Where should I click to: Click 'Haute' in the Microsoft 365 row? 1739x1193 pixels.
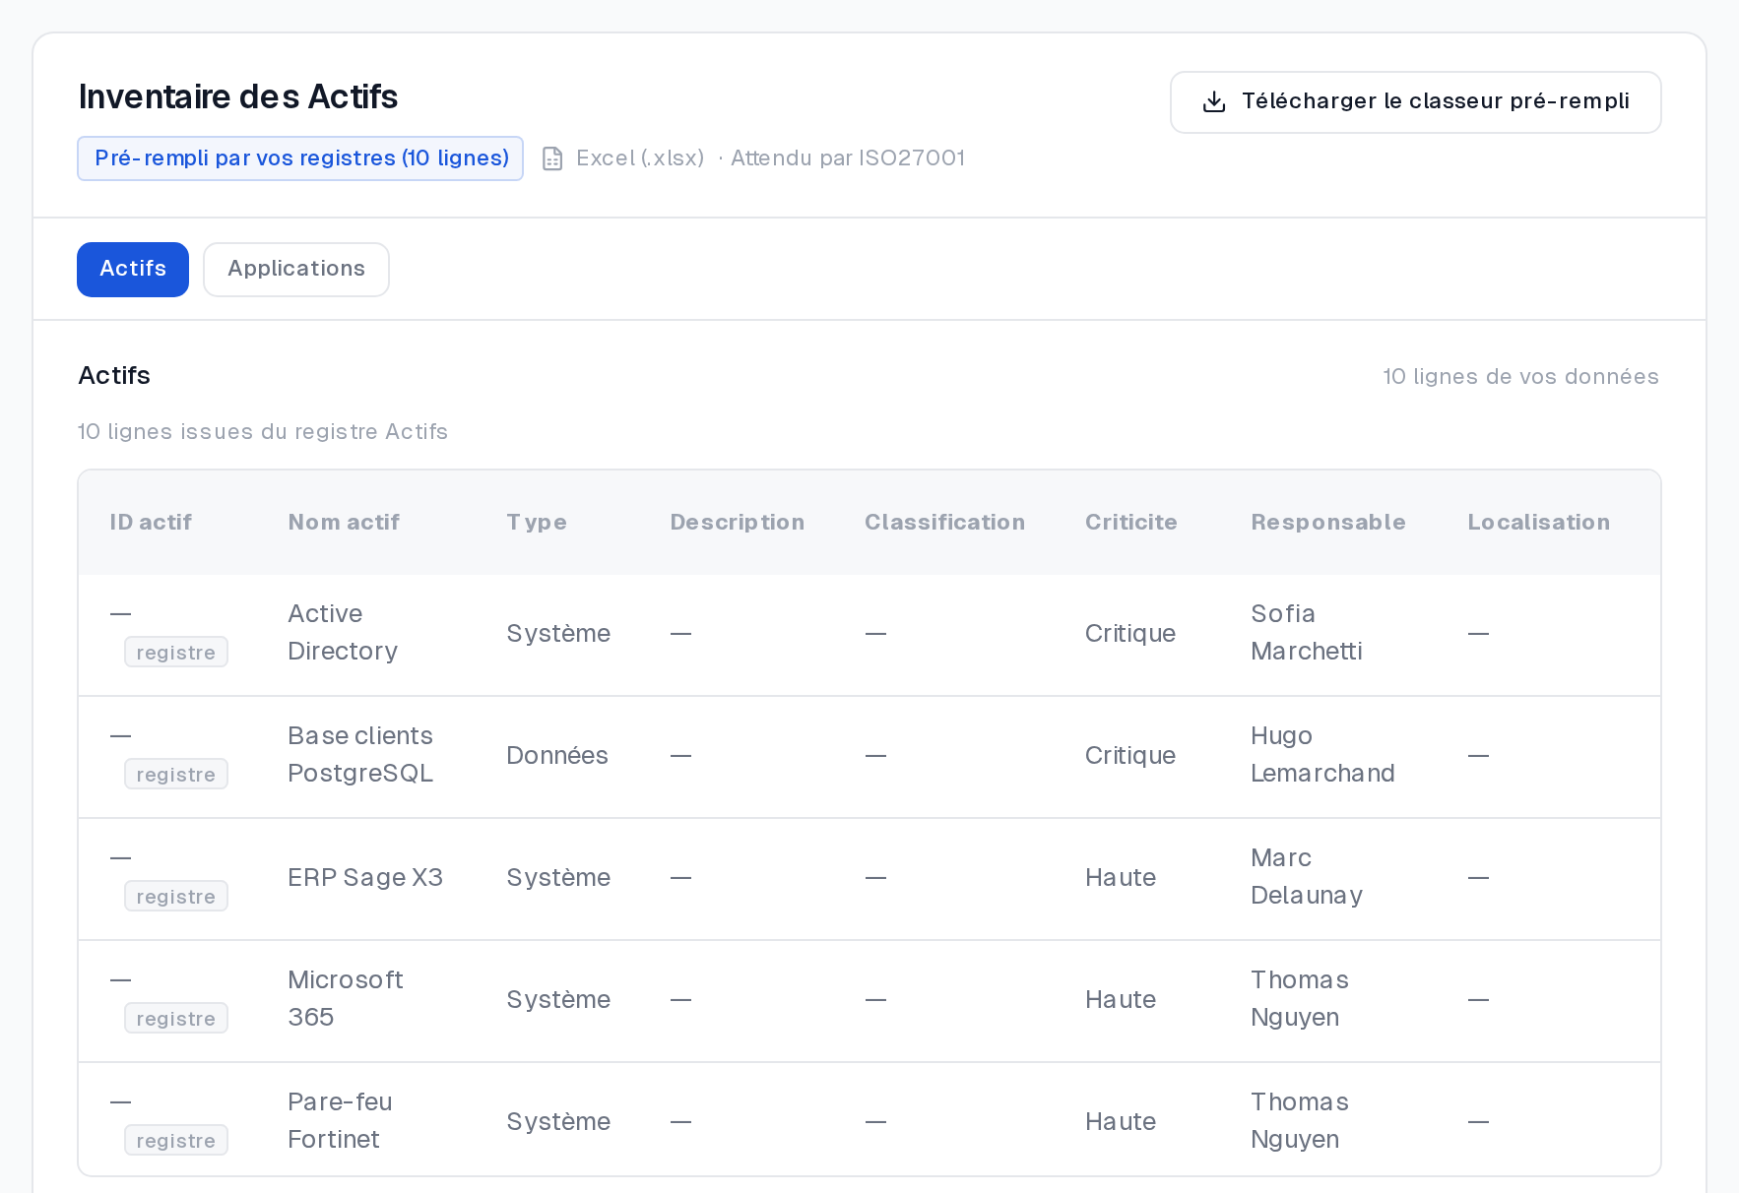pyautogui.click(x=1121, y=999)
